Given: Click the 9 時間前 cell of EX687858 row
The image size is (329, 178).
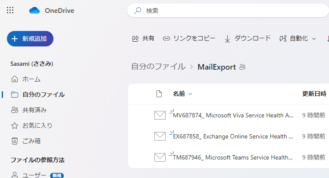Looking at the screenshot, I should click(313, 136).
